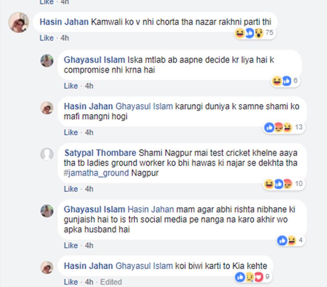The width and height of the screenshot is (327, 287).
Task: Open reactions on the comment with 75 reactions
Action: click(254, 34)
